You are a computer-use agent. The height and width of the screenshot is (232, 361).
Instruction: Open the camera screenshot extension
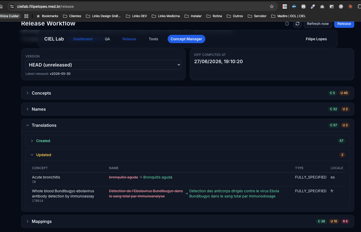point(322,6)
